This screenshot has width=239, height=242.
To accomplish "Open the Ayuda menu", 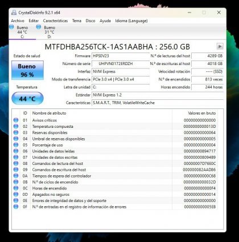I will [105, 21].
